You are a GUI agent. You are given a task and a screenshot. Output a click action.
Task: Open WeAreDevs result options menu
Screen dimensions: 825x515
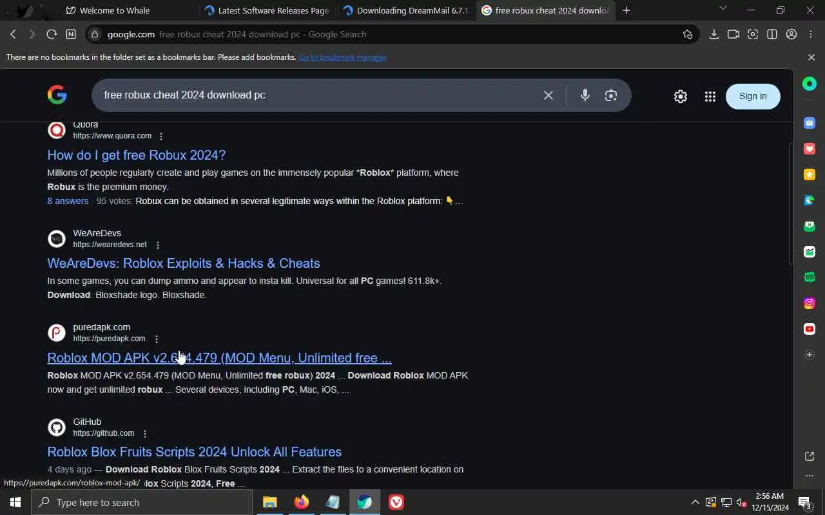click(158, 245)
